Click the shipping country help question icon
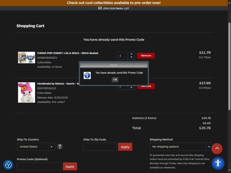Image resolution: width=231 pixels, height=173 pixels. point(60,147)
